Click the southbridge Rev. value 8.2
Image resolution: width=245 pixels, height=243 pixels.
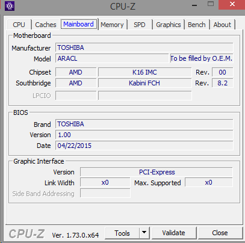(222, 83)
